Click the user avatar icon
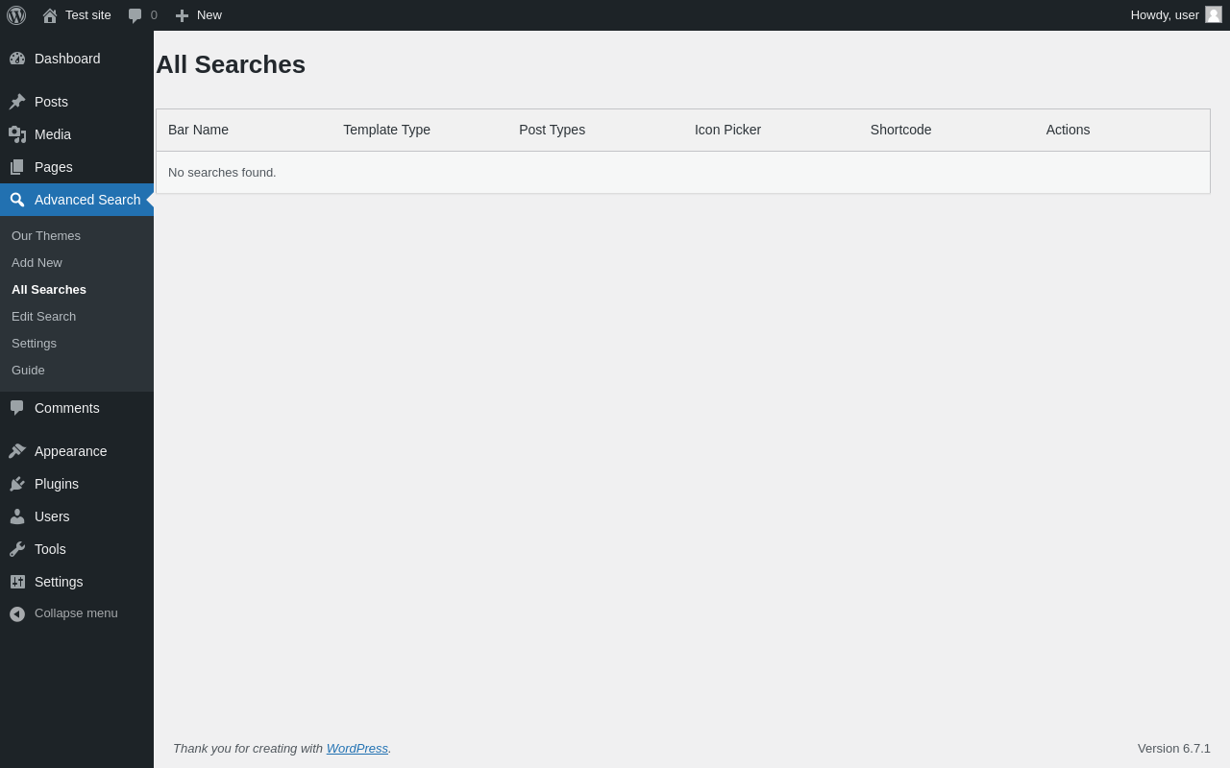This screenshot has height=768, width=1230. (x=1214, y=14)
